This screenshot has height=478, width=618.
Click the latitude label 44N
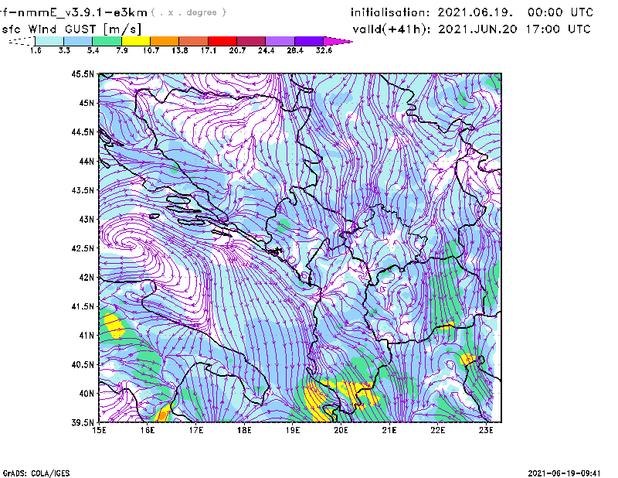point(87,161)
